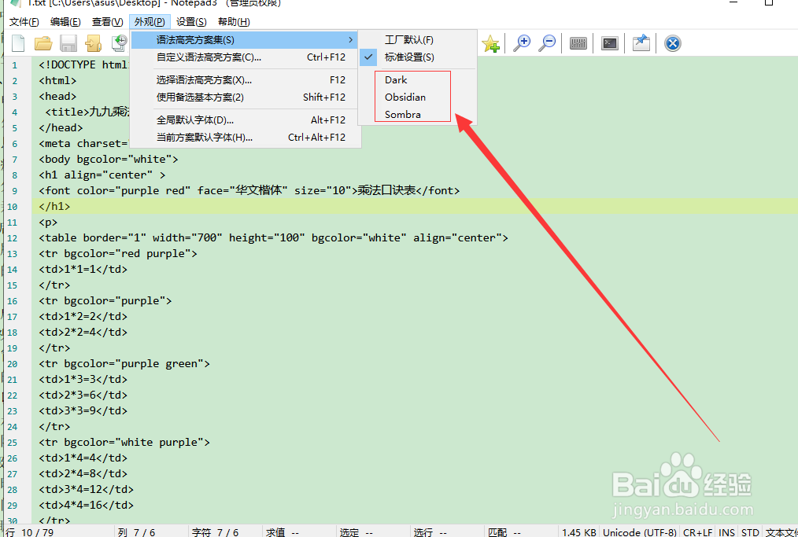Viewport: 798px width, 537px height.
Task: Click the New file toolbar icon
Action: (18, 43)
